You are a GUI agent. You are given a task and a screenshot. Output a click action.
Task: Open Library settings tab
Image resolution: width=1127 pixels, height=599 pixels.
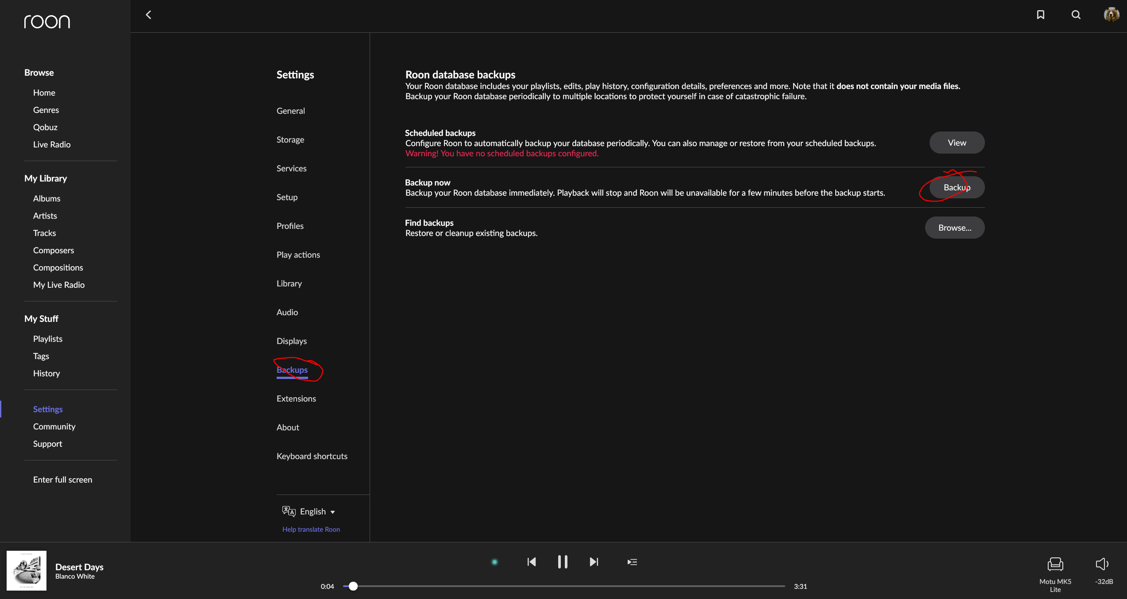(289, 283)
